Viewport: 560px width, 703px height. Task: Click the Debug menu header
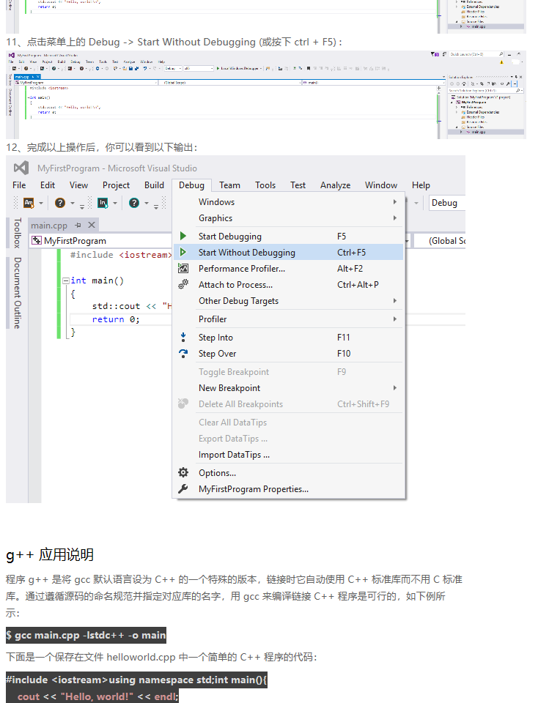click(191, 185)
